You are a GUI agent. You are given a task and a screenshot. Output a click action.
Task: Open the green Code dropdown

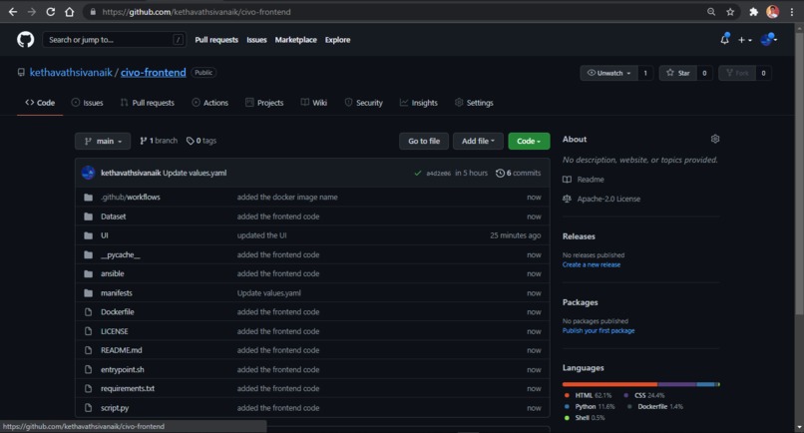click(x=529, y=141)
